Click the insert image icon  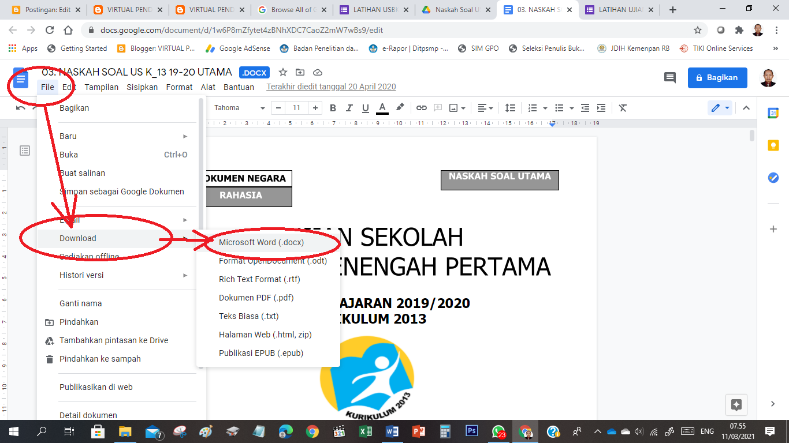[454, 108]
